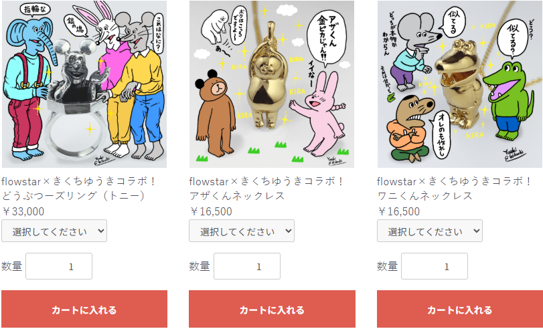Select the ¥33,000 price of the ring
The image size is (543, 329).
click(23, 211)
